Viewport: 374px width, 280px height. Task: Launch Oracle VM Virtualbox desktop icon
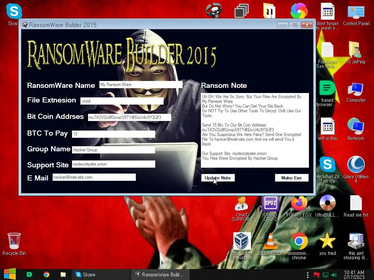pyautogui.click(x=242, y=246)
